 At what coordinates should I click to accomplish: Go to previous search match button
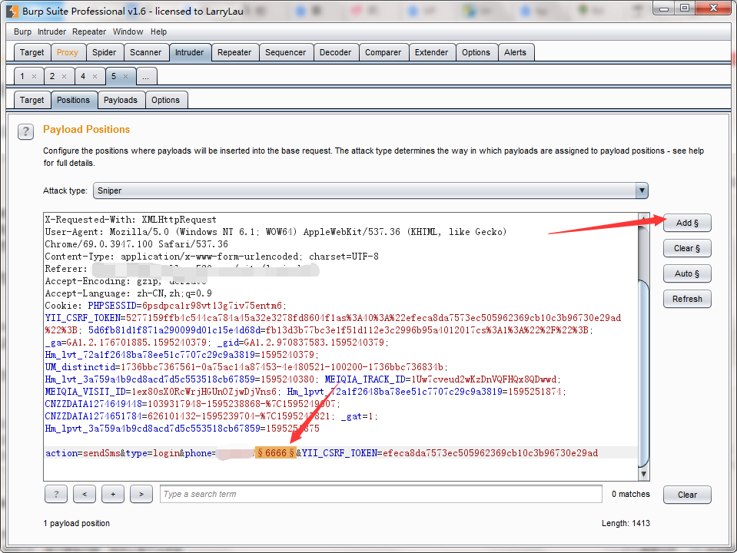85,494
